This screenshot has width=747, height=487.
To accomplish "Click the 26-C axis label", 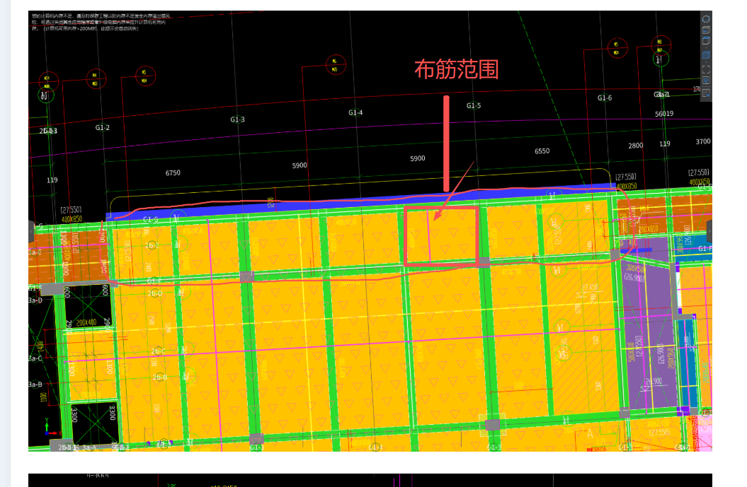I will (159, 351).
